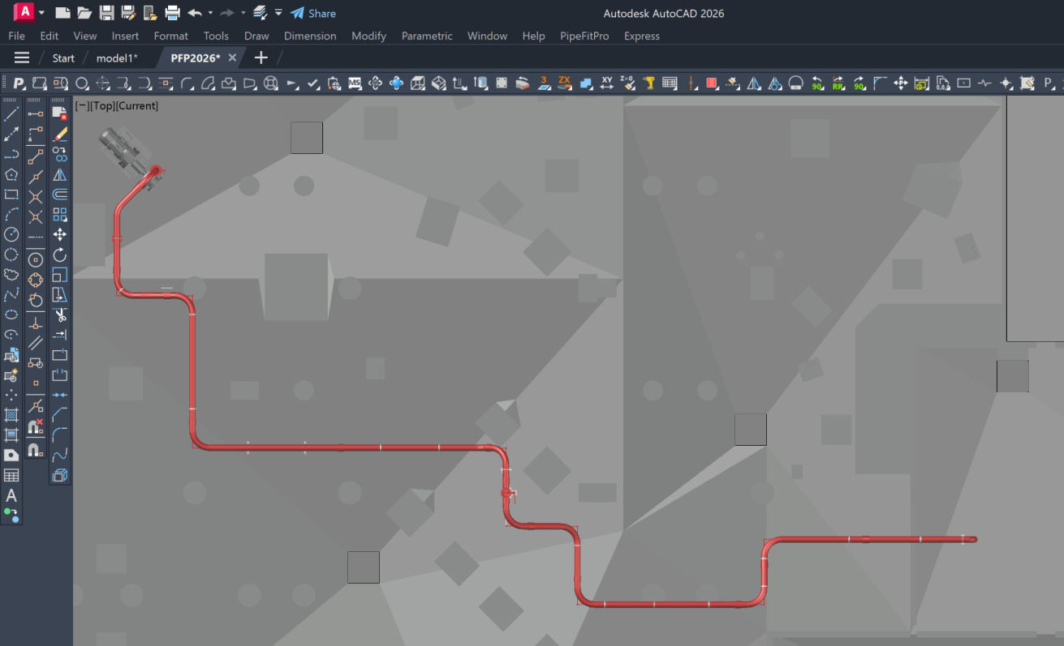
Task: Turn off object snaps with Snap None
Action: [36, 427]
